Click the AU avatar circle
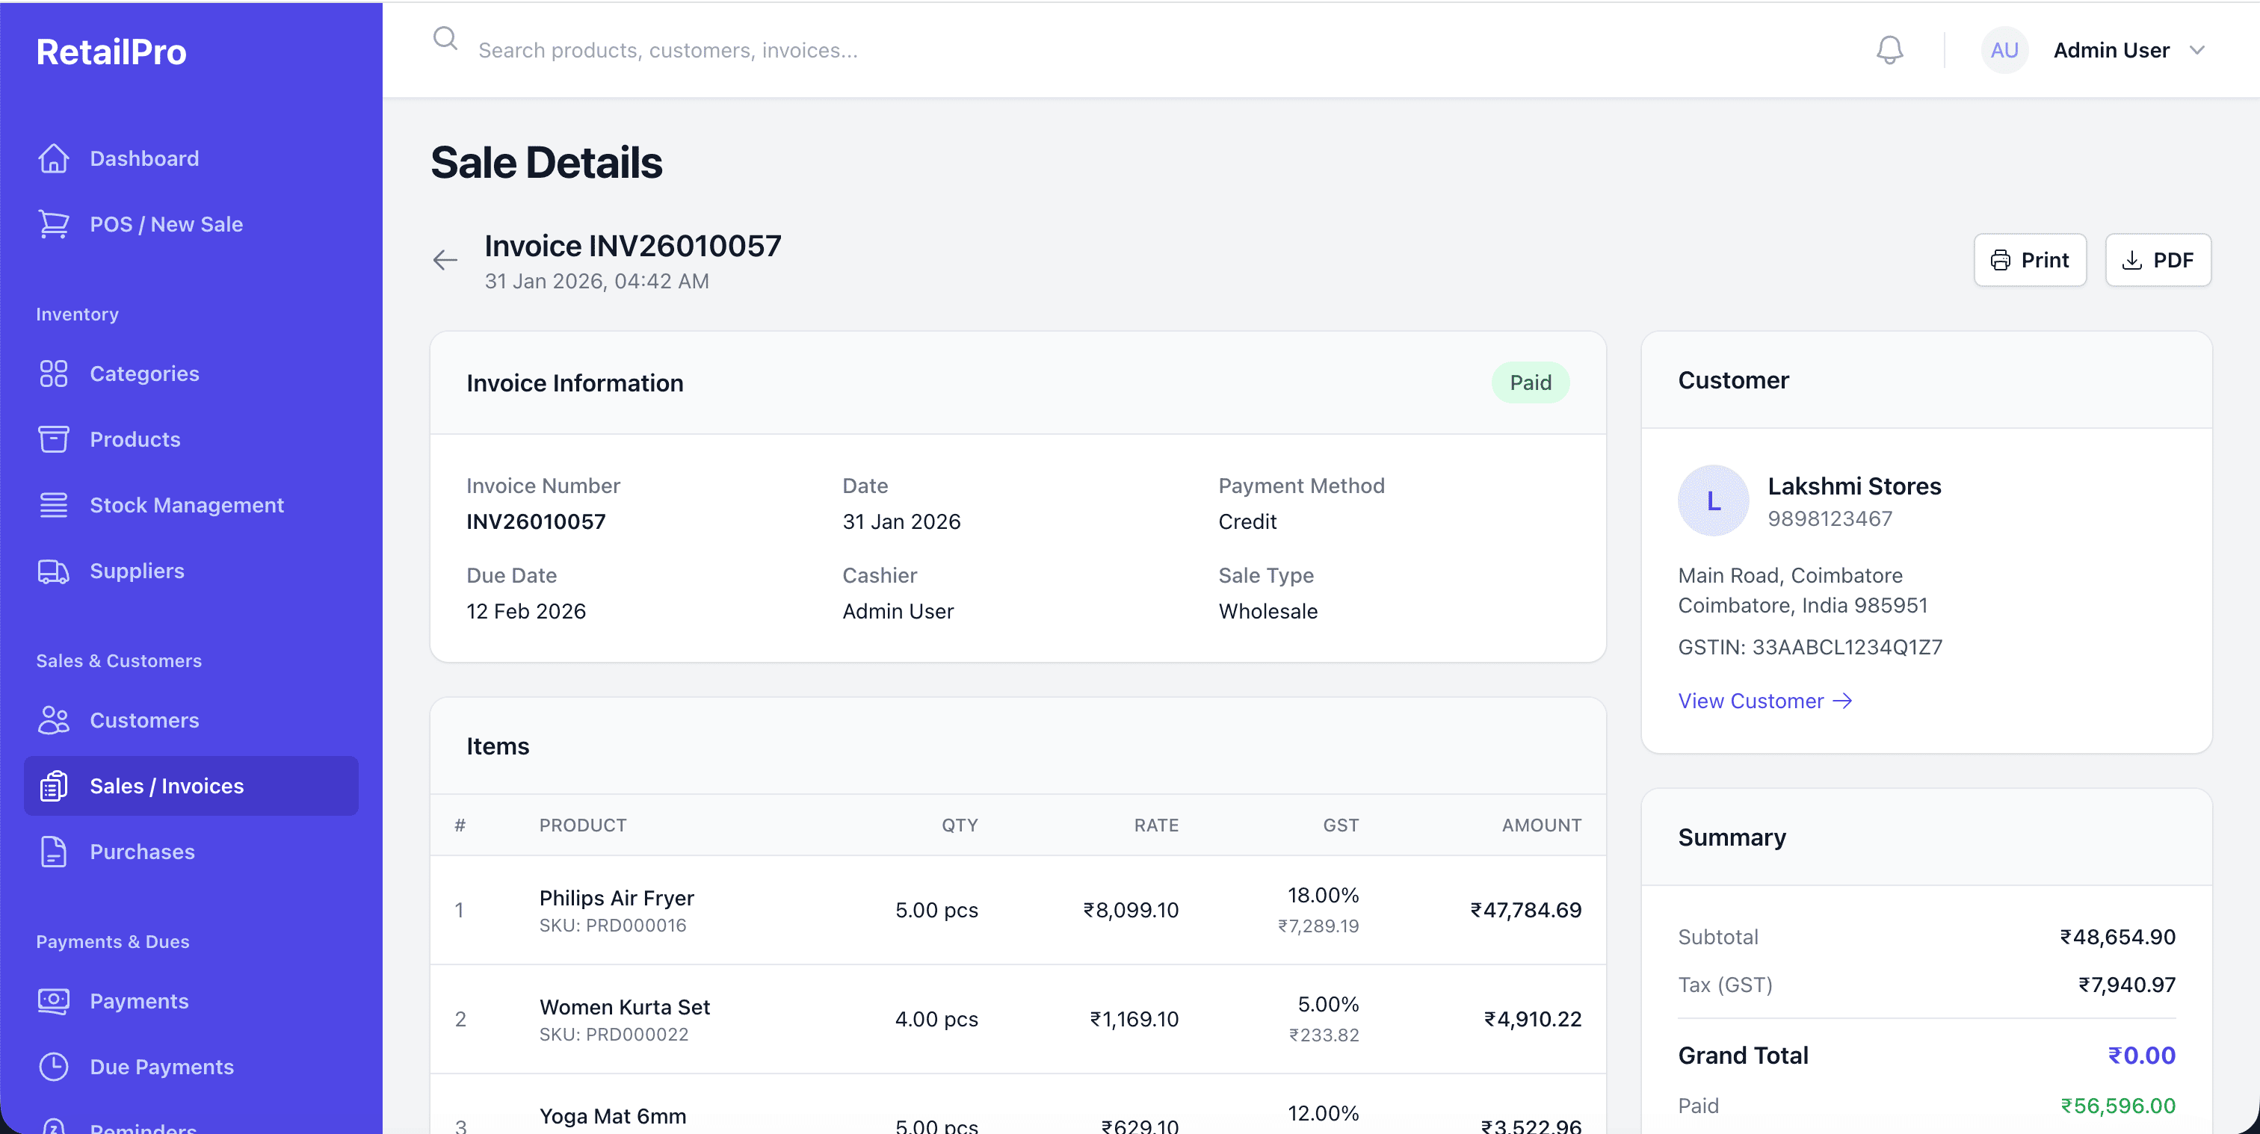The width and height of the screenshot is (2260, 1134). click(2004, 50)
